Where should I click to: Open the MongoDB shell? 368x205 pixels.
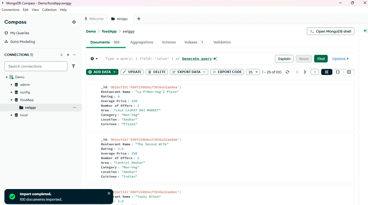pos(330,31)
